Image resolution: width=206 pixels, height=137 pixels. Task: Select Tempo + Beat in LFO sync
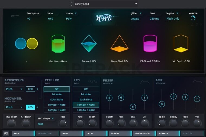tap(86, 110)
